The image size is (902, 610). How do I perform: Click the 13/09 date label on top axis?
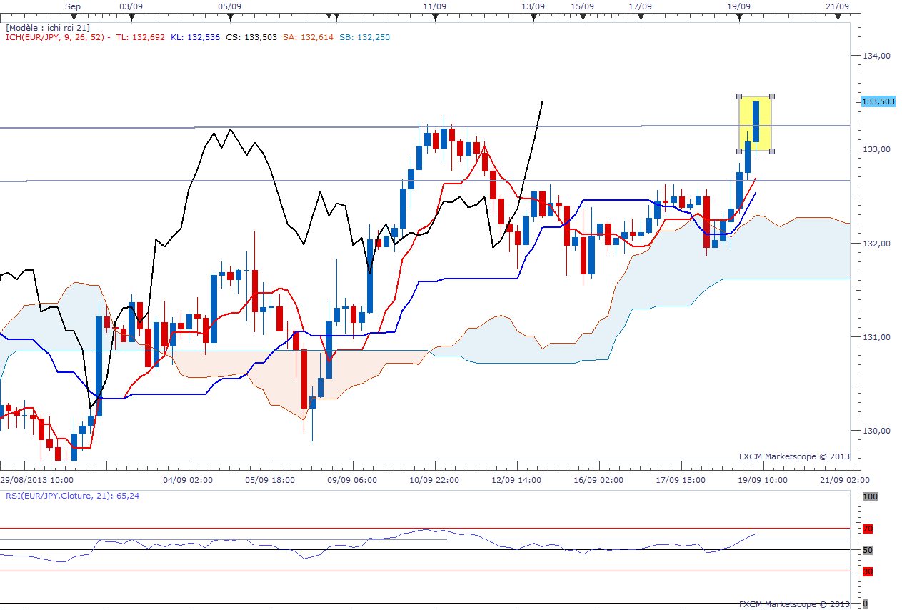tap(533, 6)
